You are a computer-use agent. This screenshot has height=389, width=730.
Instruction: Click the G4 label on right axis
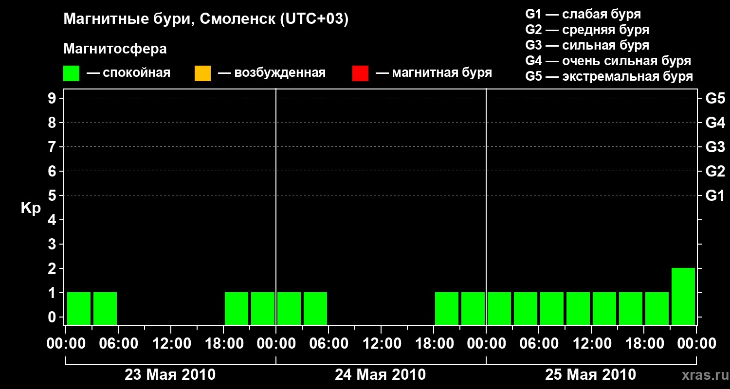click(x=715, y=123)
